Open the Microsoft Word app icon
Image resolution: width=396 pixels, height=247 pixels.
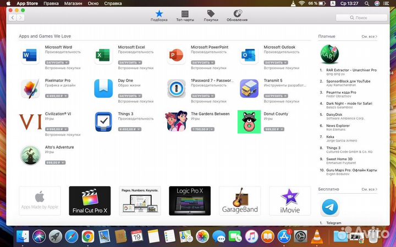point(30,55)
